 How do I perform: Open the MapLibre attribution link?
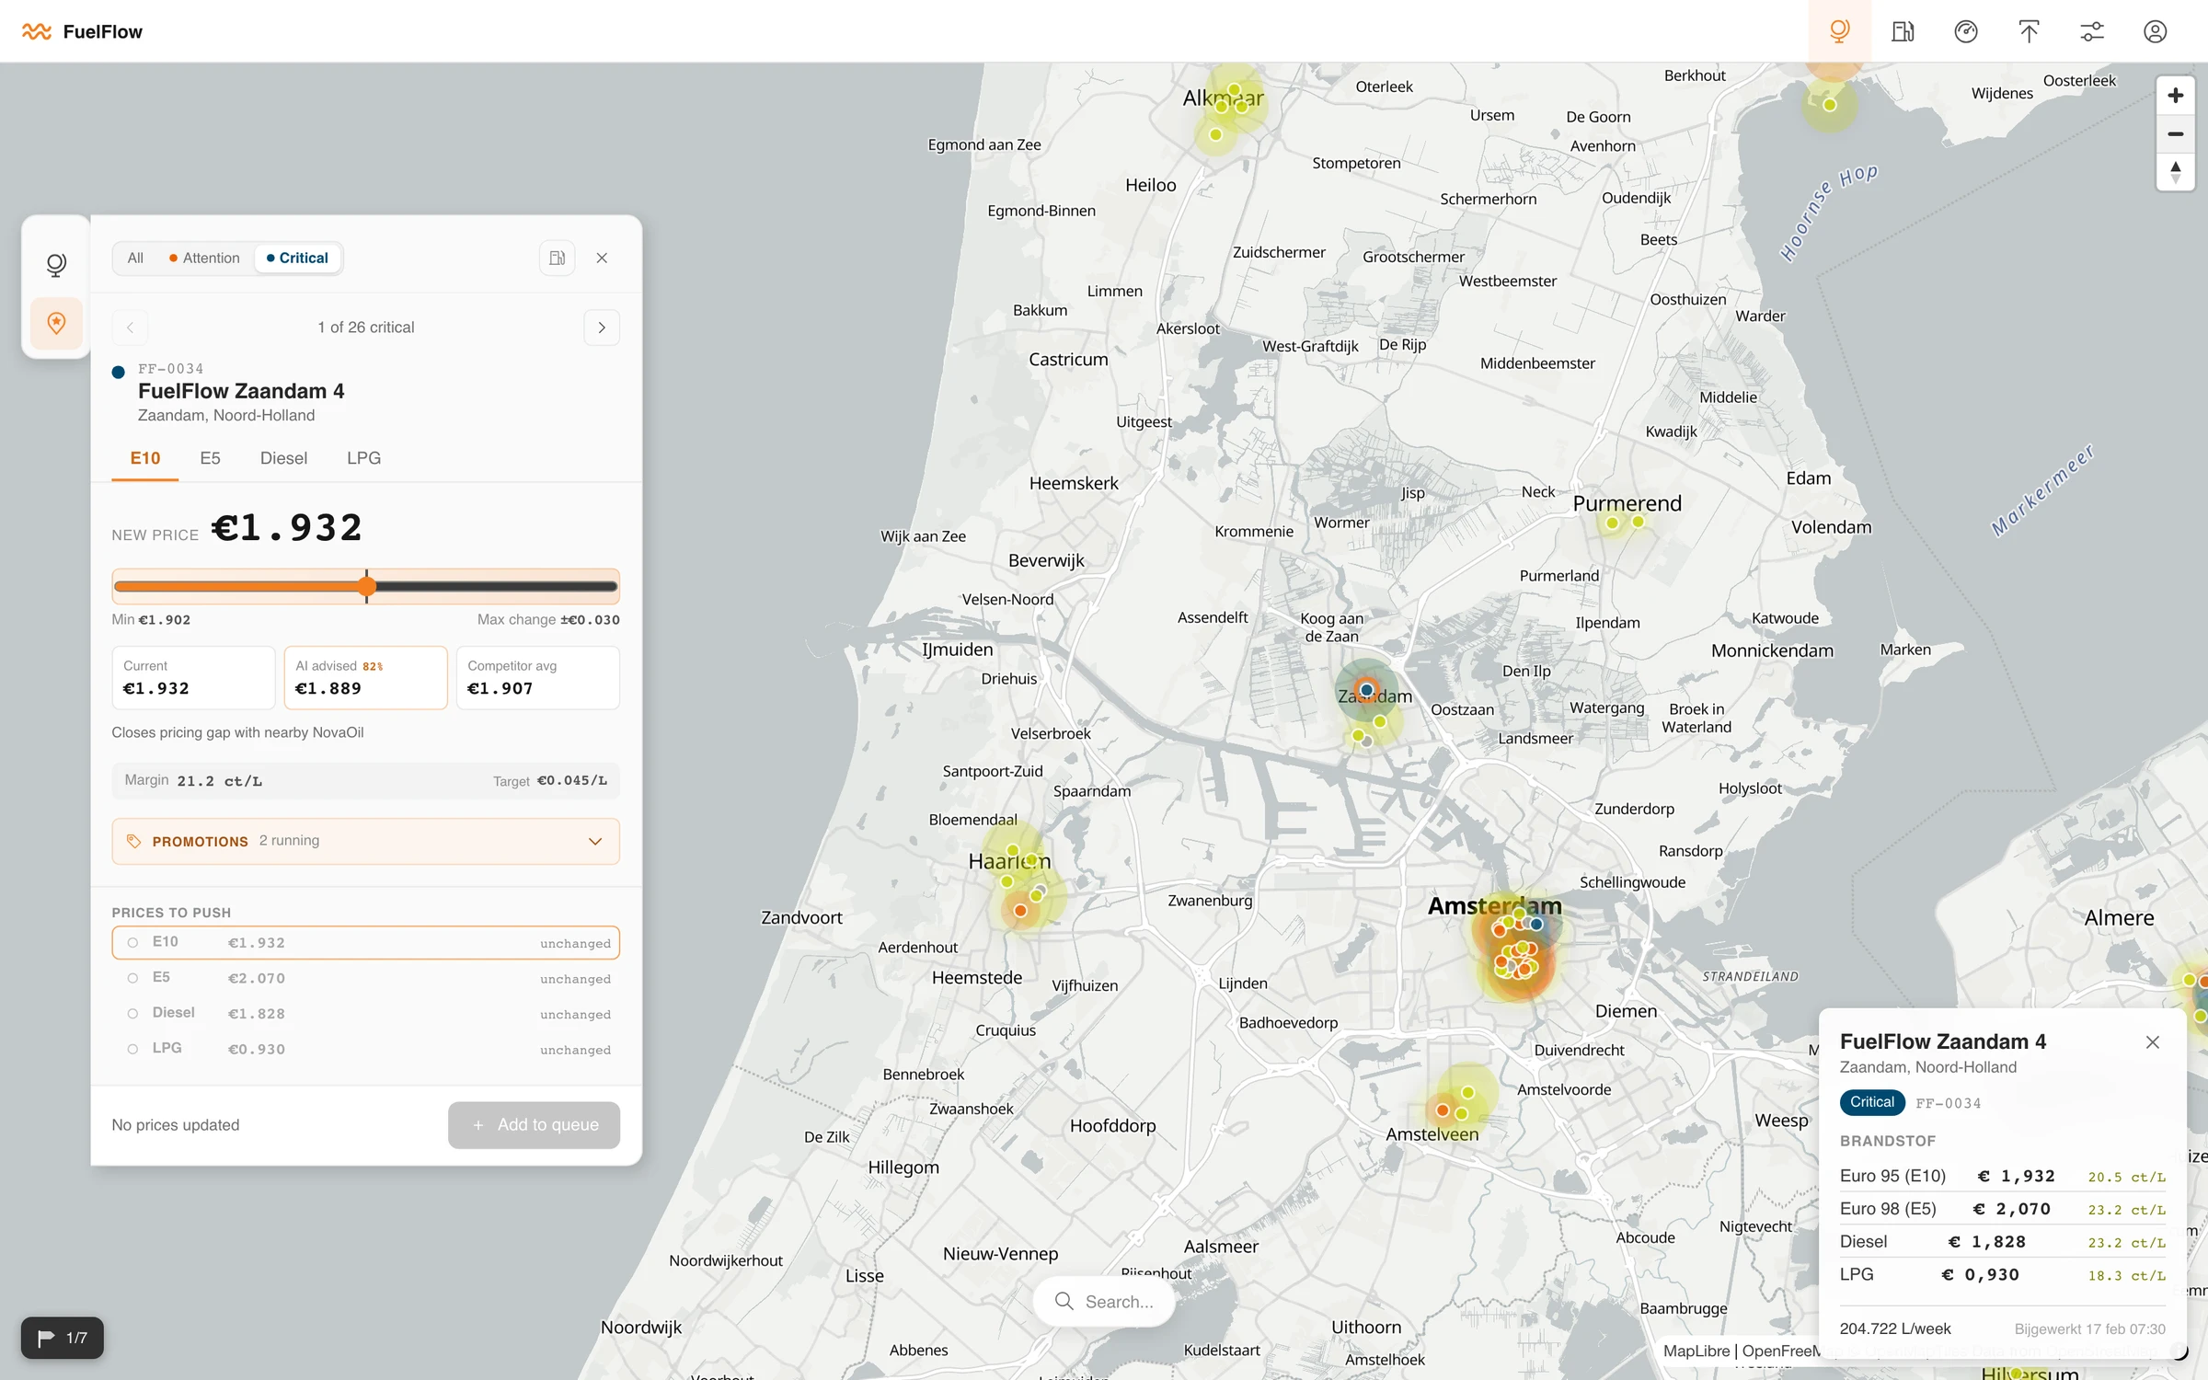point(1696,1351)
